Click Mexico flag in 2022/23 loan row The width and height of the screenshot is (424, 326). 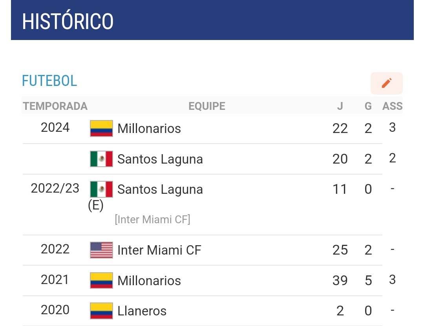point(101,189)
